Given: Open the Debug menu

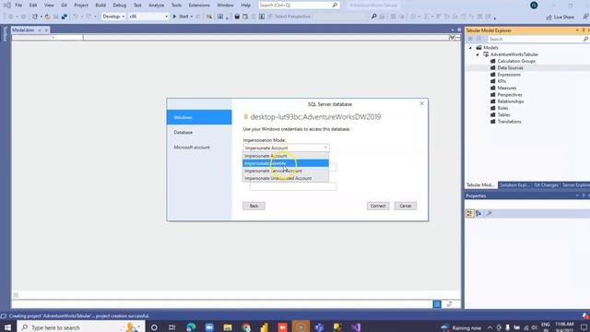Looking at the screenshot, I should tap(120, 6).
